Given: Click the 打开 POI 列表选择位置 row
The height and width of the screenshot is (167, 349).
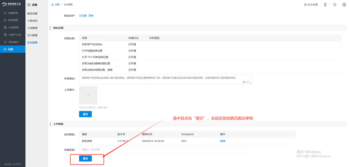Looking at the screenshot, I should [210, 57].
